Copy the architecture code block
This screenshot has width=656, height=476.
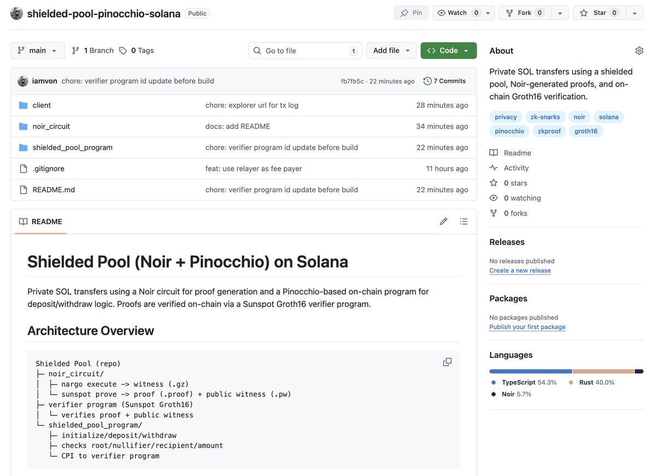pos(447,361)
